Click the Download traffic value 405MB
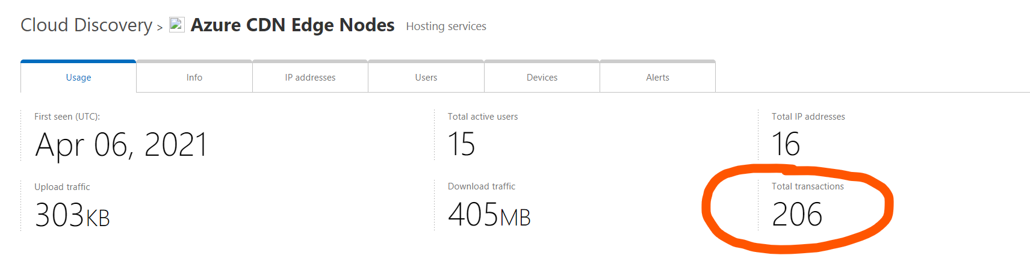Viewport: 1030px width, 270px height. [489, 215]
